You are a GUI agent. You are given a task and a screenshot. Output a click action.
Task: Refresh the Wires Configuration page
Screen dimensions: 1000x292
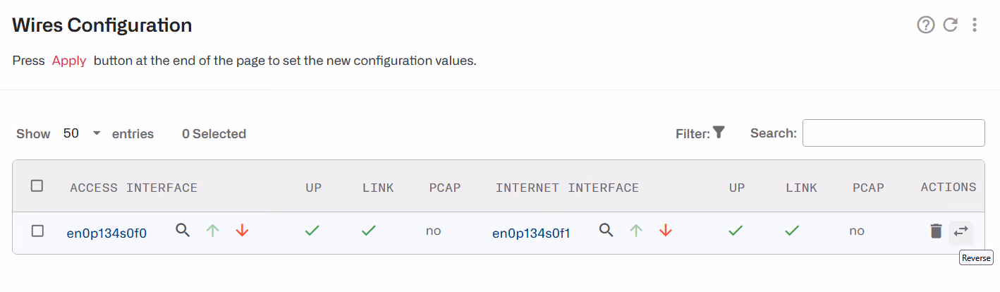pyautogui.click(x=950, y=25)
